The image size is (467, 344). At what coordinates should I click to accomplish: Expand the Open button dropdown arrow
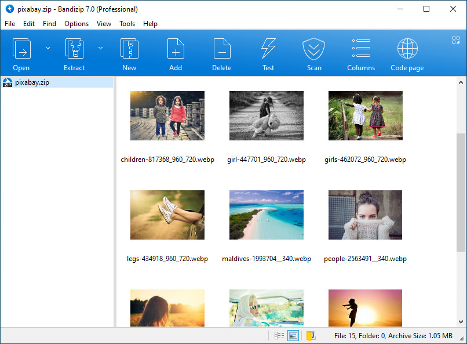click(48, 48)
